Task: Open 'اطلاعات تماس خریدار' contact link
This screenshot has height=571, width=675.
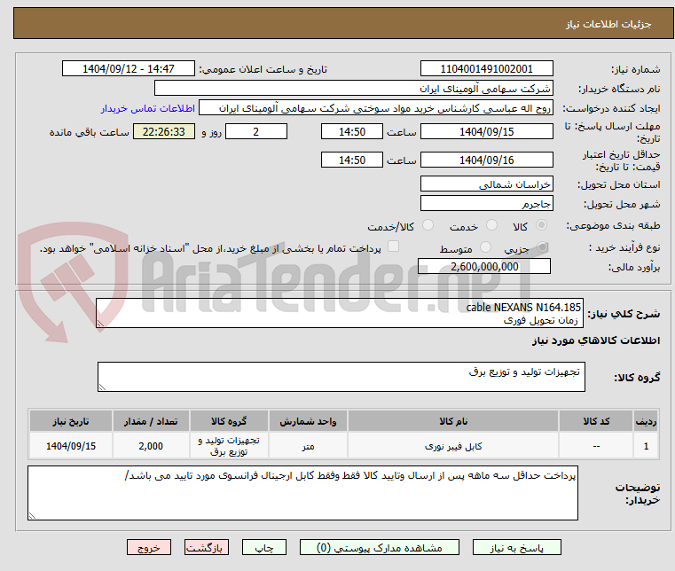Action: pos(148,108)
